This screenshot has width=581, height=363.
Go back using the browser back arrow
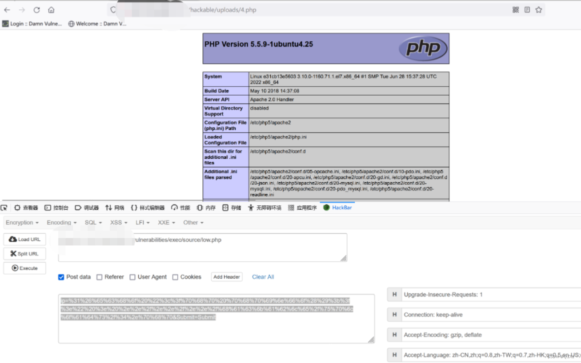point(7,10)
